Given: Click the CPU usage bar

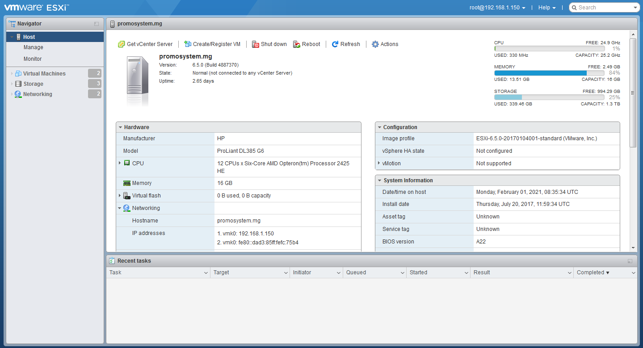Looking at the screenshot, I should point(549,49).
